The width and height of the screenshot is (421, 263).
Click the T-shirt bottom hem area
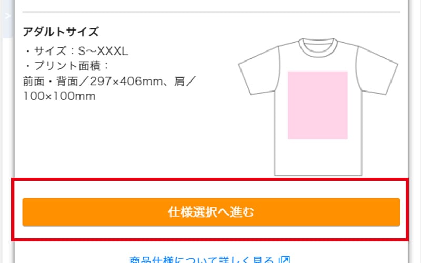coord(318,173)
